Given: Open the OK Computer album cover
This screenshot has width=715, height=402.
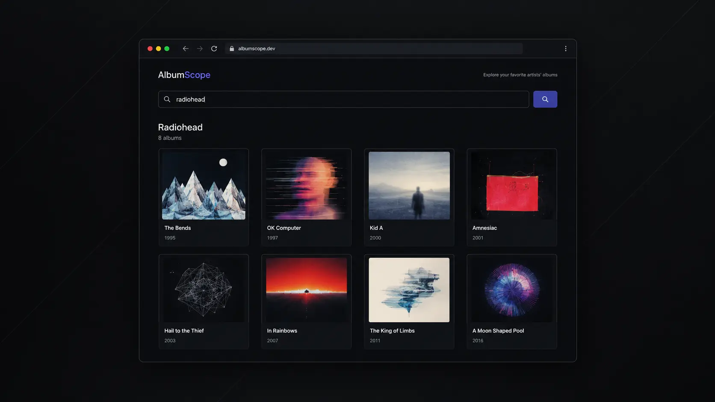Looking at the screenshot, I should [x=307, y=185].
